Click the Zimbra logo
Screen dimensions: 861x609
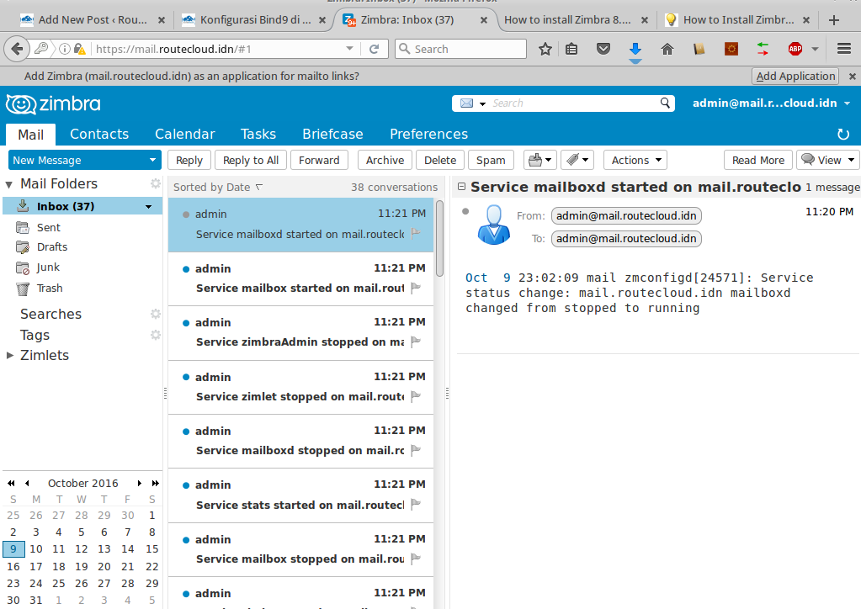53,103
